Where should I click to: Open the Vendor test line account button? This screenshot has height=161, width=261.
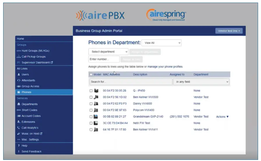coord(229,31)
